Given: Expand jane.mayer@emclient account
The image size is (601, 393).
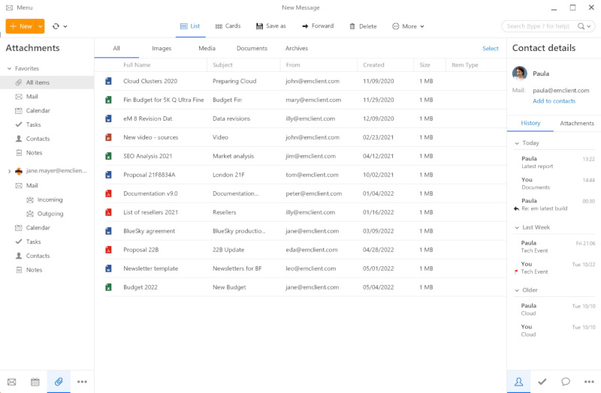Looking at the screenshot, I should point(9,171).
